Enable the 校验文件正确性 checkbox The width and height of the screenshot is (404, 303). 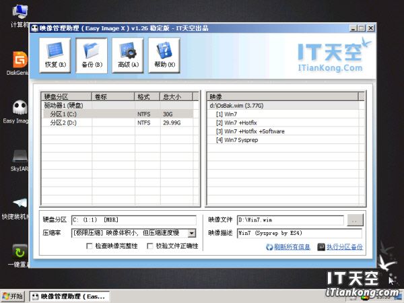[x=149, y=246]
